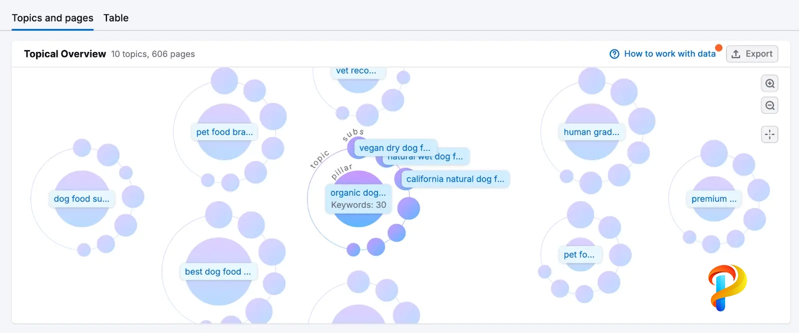Click the zoom out magnifier icon

point(770,106)
